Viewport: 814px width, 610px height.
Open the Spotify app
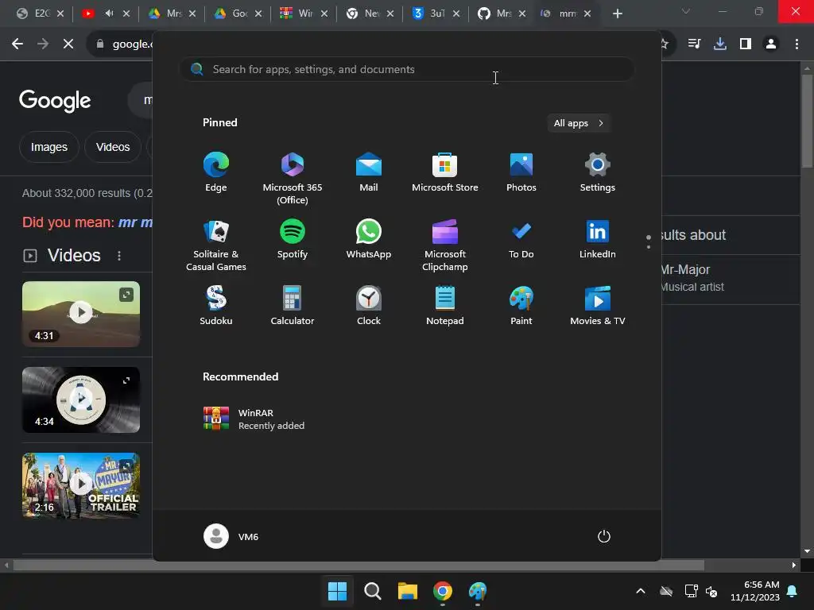tap(293, 239)
